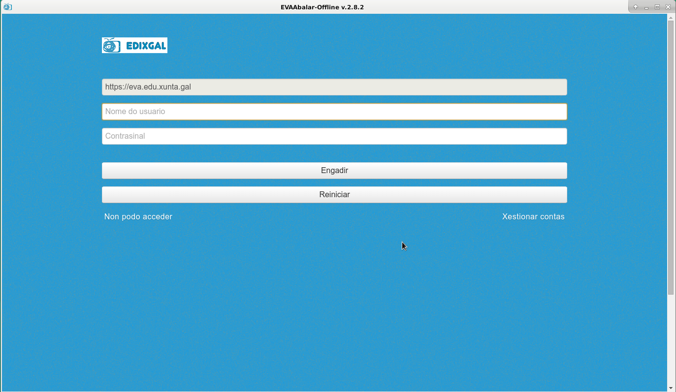Click the 'EVAAbalar-Offline v.2.8.2' title bar text

pos(322,7)
